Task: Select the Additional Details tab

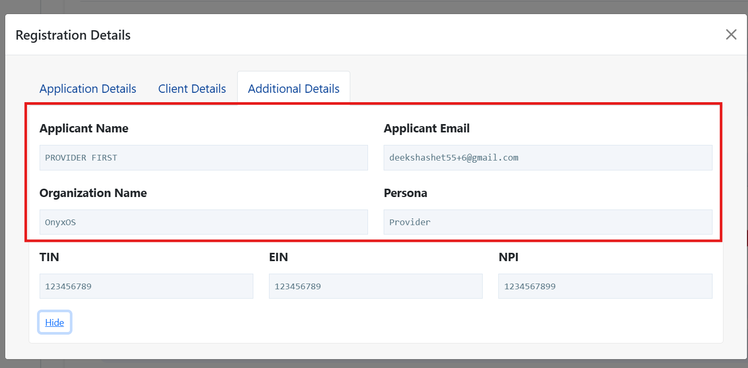Action: (x=293, y=89)
